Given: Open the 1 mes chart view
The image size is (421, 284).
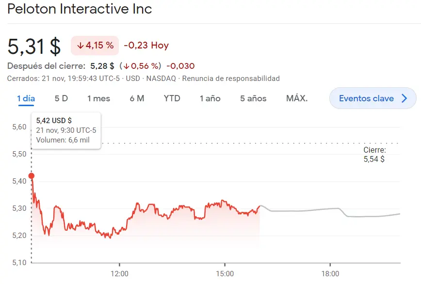Looking at the screenshot, I should coord(98,98).
